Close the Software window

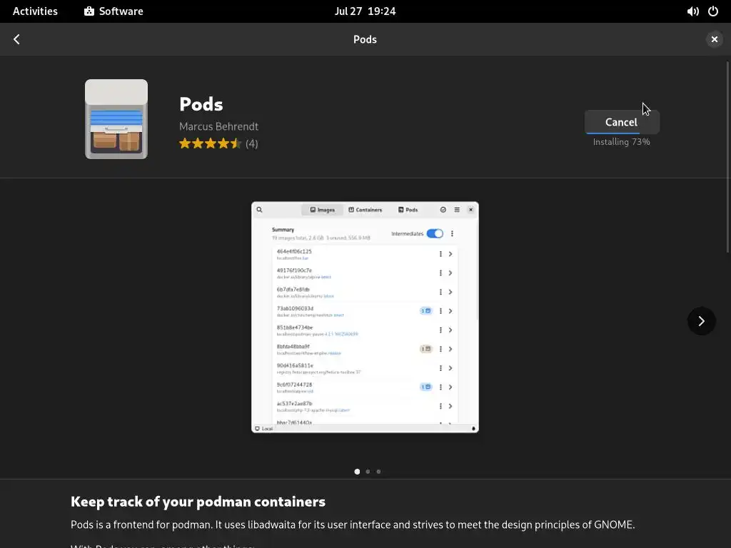[714, 39]
